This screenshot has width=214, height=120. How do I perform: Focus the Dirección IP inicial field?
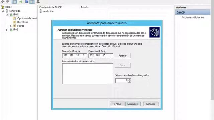(x=74, y=56)
